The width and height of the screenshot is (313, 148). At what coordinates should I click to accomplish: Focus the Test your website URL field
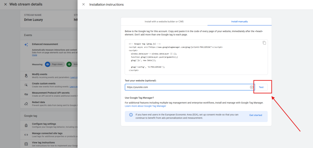[186, 87]
